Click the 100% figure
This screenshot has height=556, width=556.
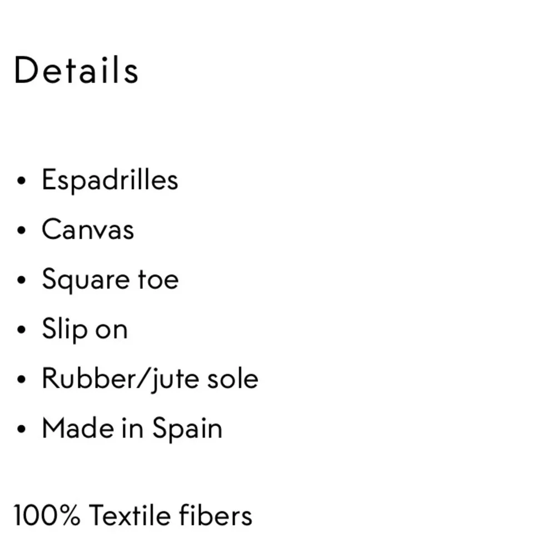point(47,515)
